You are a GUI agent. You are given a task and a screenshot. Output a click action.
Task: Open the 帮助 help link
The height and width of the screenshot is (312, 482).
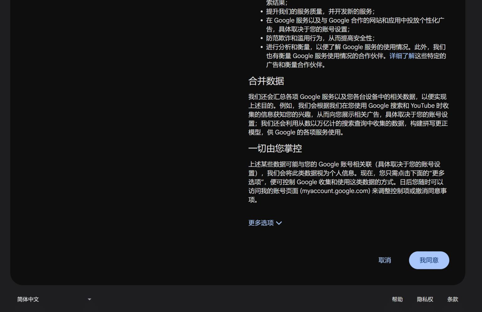397,299
